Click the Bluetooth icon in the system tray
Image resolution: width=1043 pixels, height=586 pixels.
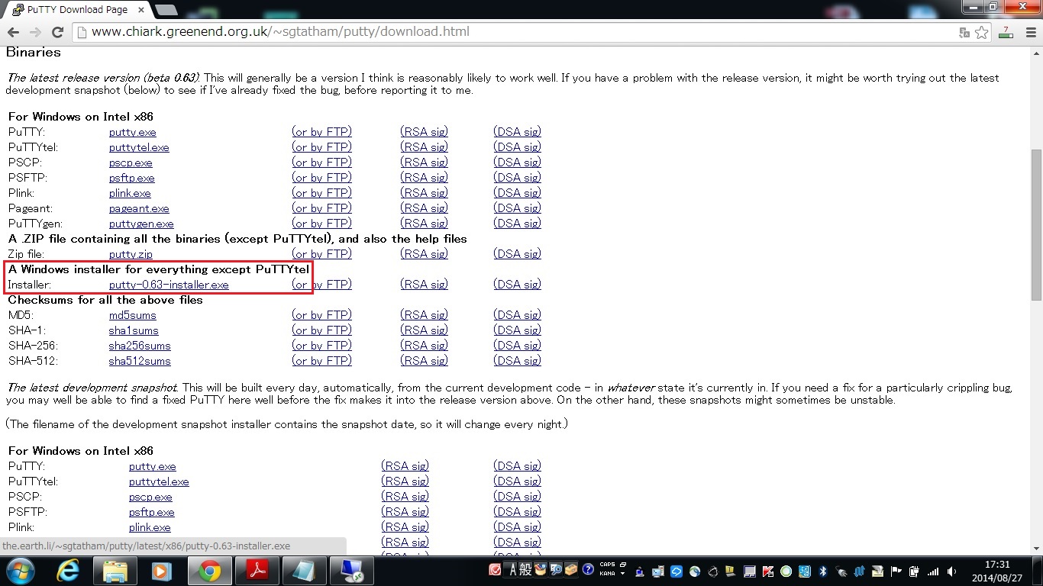click(823, 571)
